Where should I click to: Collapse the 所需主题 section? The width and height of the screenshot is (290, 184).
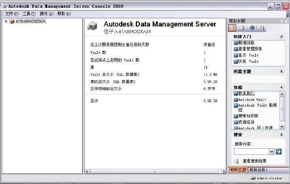point(281,71)
